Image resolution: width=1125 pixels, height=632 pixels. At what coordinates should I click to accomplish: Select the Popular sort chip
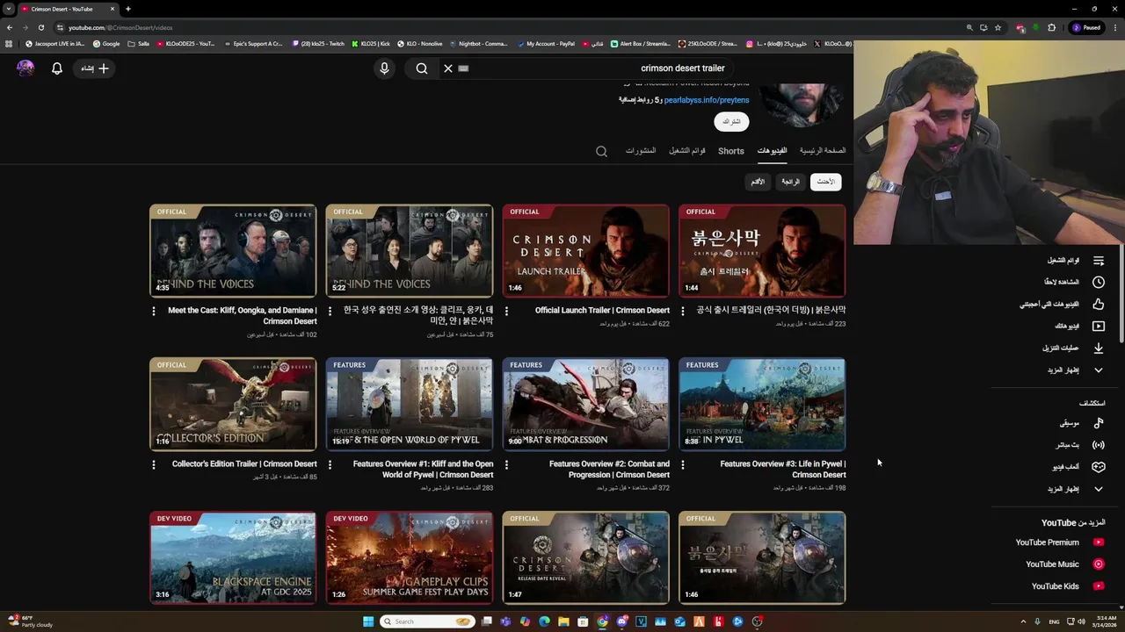pos(791,182)
